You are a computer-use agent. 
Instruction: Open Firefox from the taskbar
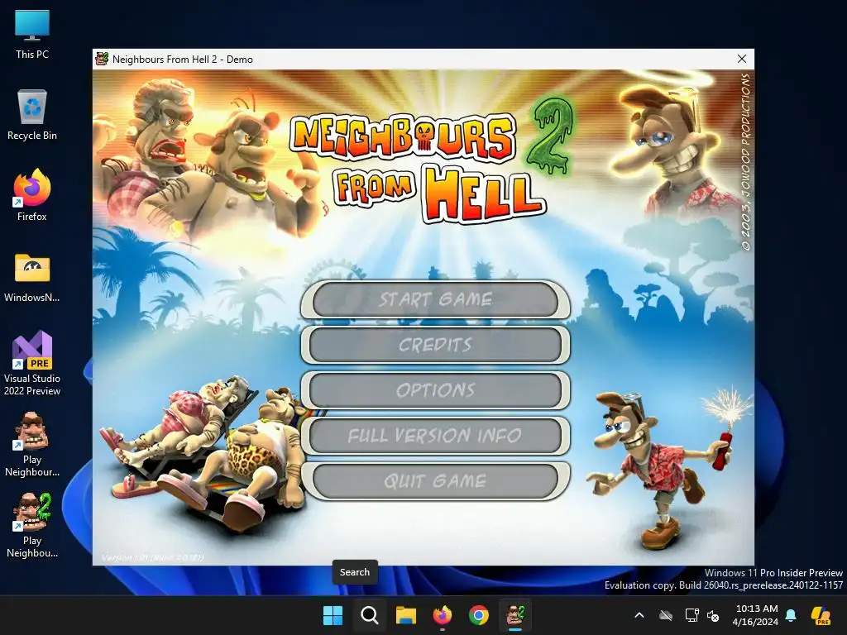(443, 615)
